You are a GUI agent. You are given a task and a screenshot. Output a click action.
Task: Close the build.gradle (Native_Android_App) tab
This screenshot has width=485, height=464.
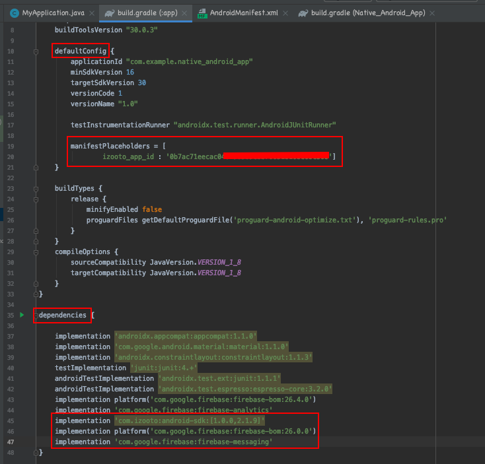(432, 13)
